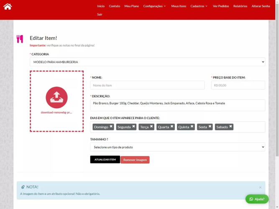279x209 pixels.
Task: Remove the Sexta day tag
Action: click(x=210, y=127)
